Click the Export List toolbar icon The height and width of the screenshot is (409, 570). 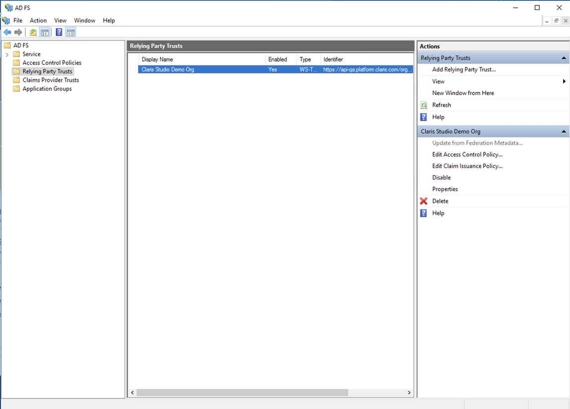32,32
